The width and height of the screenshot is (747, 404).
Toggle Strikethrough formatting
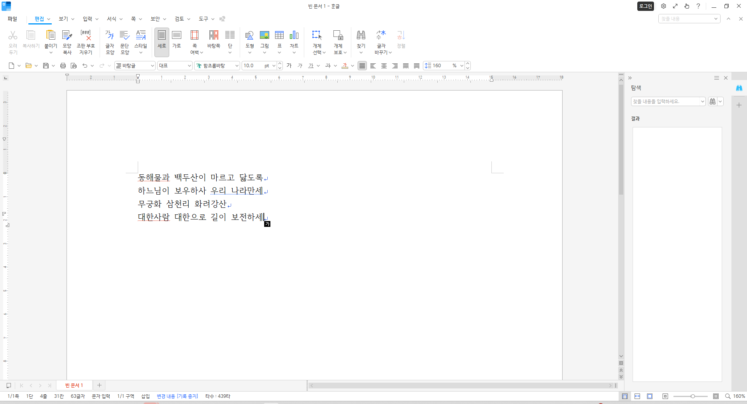click(x=328, y=66)
